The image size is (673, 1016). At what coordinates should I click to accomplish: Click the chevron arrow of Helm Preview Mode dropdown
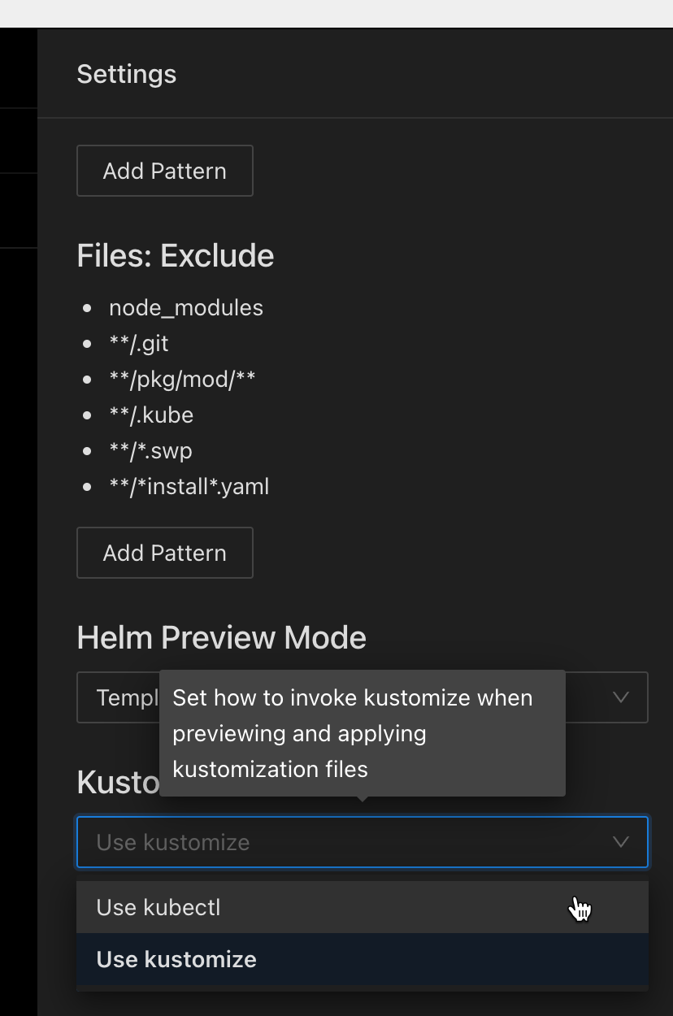click(621, 697)
